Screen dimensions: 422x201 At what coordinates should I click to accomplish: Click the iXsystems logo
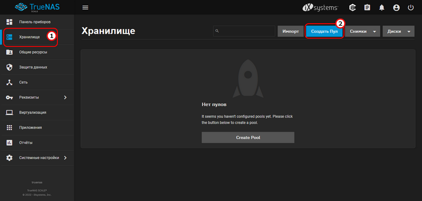[320, 8]
